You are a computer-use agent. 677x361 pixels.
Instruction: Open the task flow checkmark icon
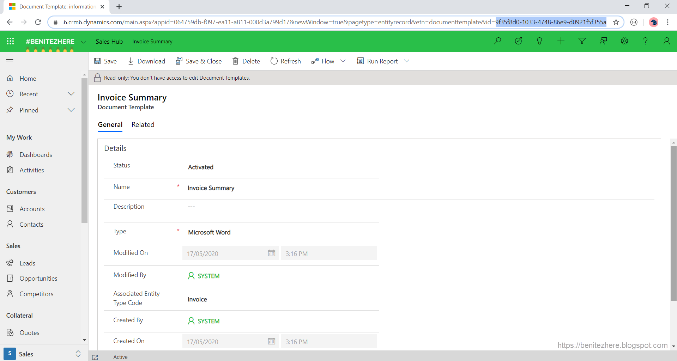point(519,41)
